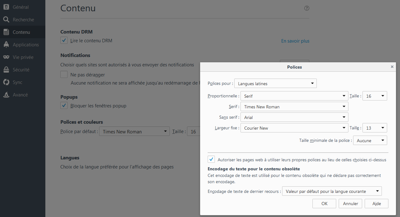Click the Annuler button
Screen dimensions: 400x217
(x=350, y=204)
